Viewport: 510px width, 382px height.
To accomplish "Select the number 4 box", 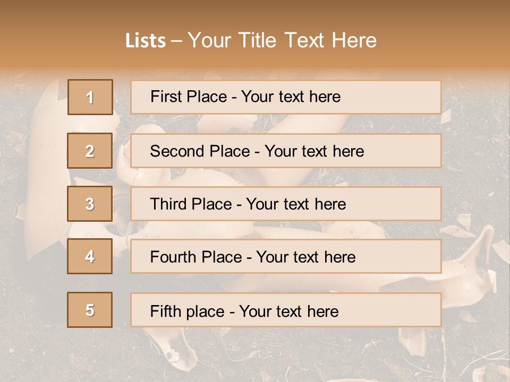I will [x=90, y=256].
